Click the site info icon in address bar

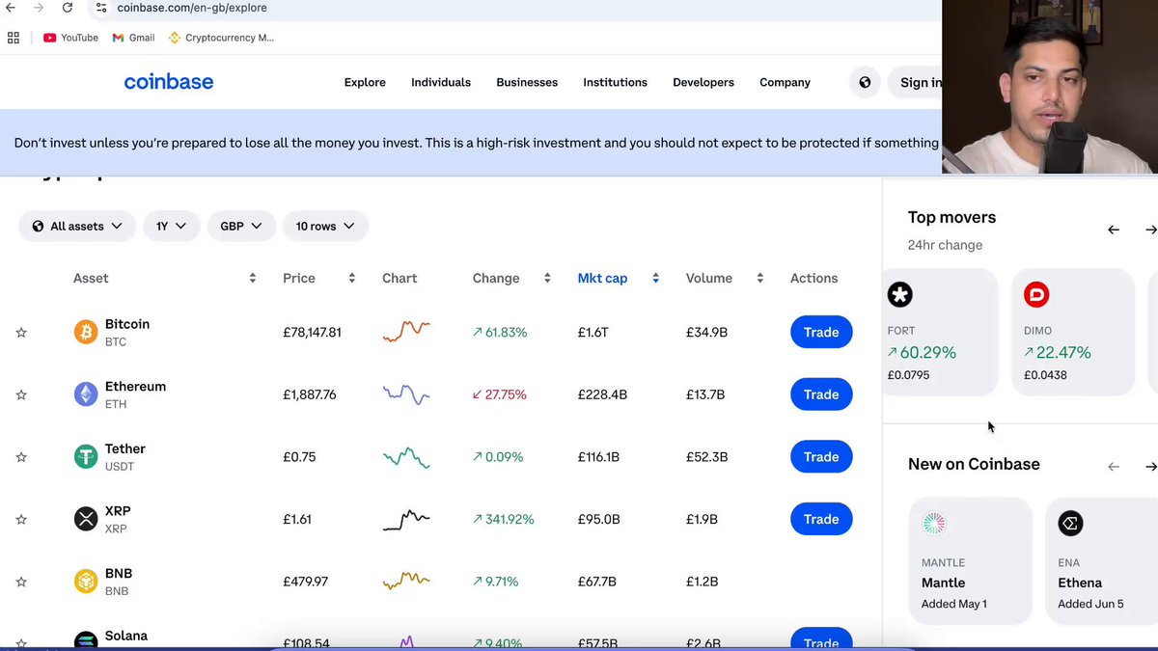101,8
